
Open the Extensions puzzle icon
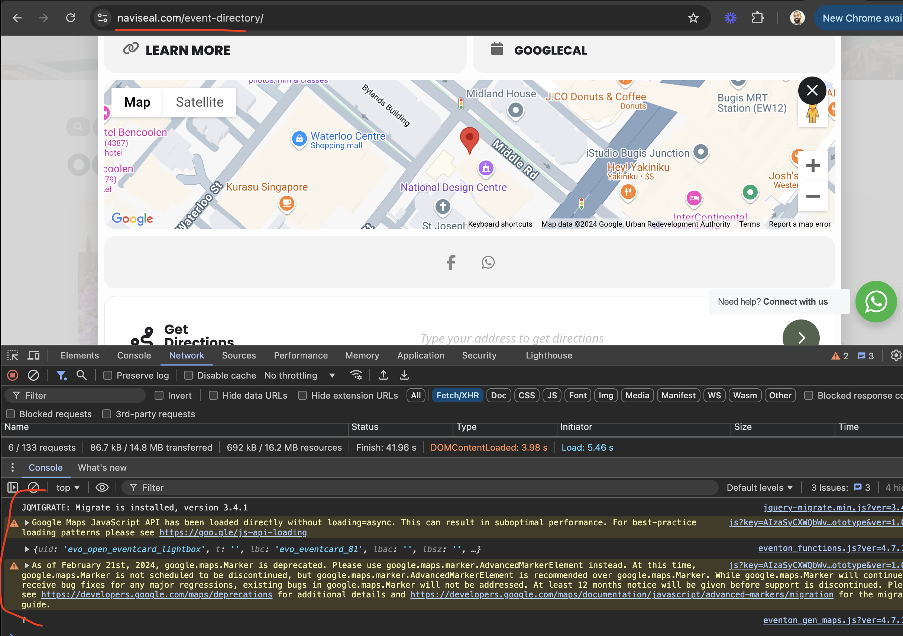[x=757, y=18]
